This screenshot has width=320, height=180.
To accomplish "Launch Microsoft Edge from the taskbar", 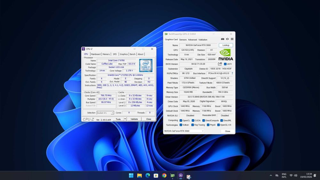I will (x=148, y=176).
